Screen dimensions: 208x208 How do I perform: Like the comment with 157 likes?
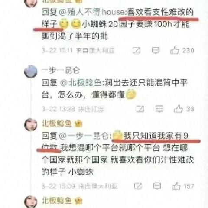pos(176,186)
